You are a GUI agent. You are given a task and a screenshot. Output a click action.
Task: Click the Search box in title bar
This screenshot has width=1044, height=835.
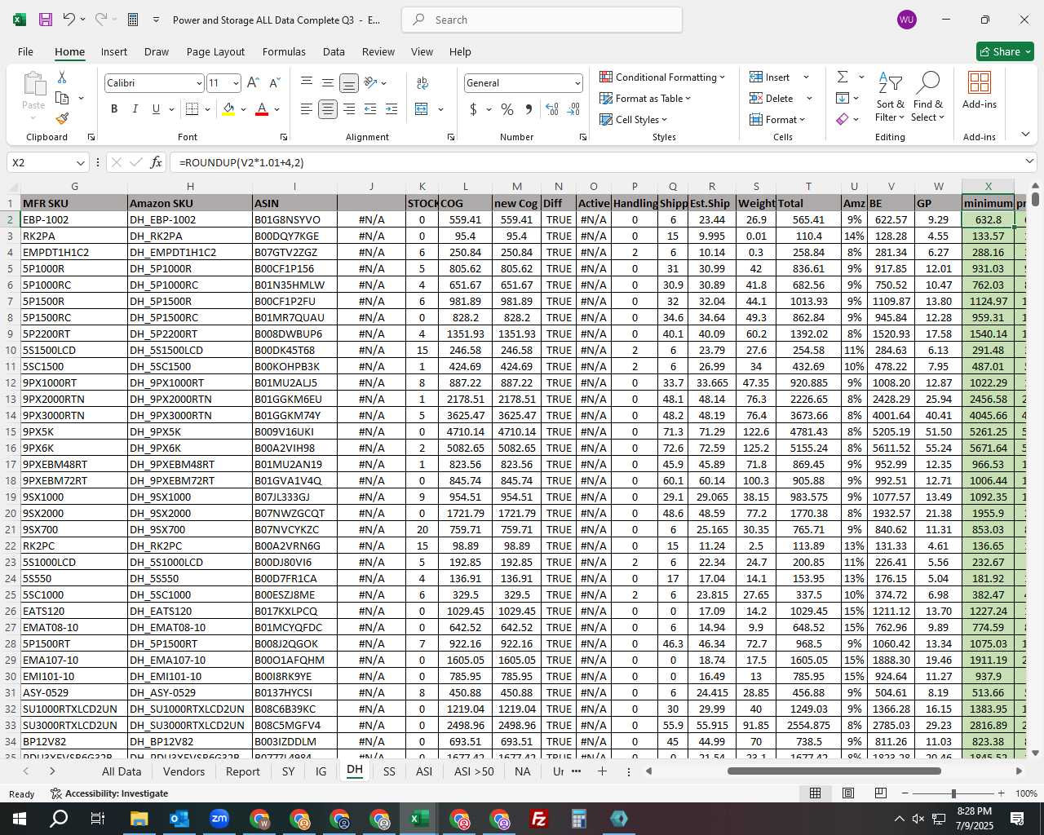(542, 20)
